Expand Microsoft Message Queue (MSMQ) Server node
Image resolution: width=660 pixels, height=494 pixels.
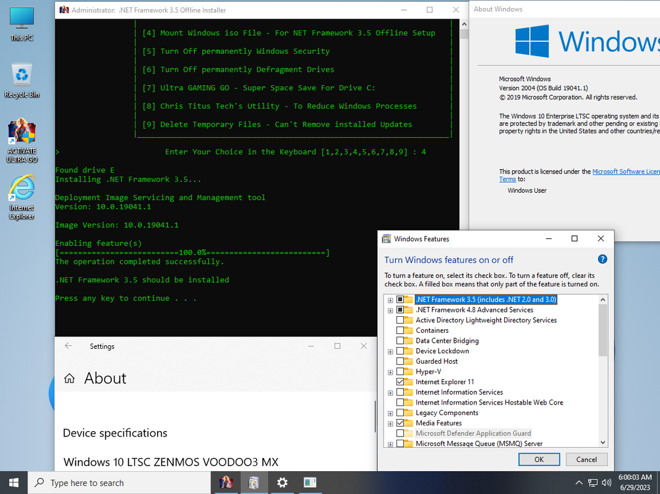click(390, 445)
